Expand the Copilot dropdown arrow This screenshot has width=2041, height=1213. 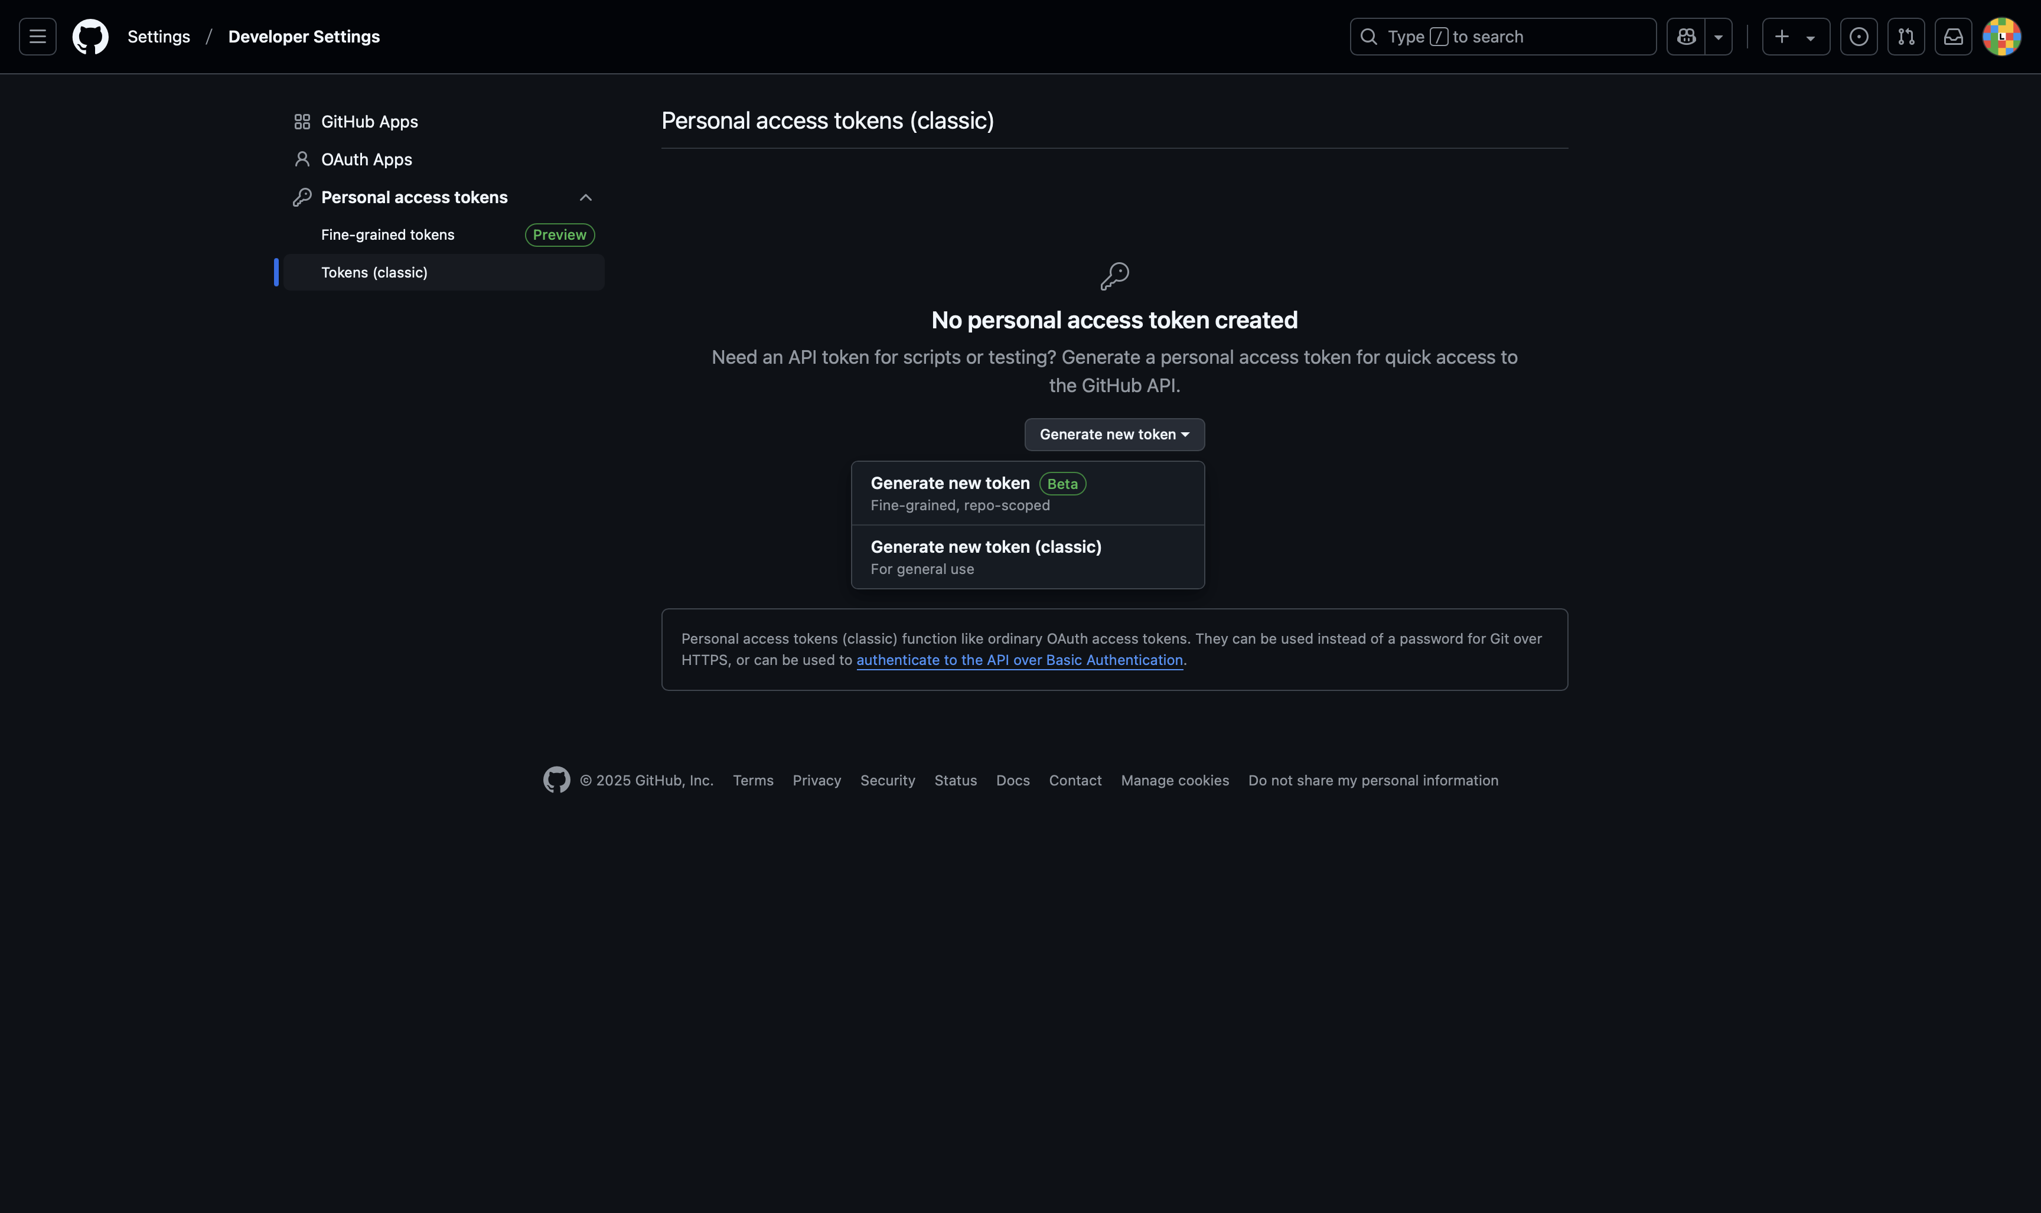1718,37
